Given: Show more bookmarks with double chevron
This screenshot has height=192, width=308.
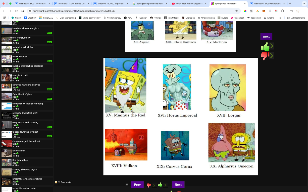Looking at the screenshot, I should 280,18.
